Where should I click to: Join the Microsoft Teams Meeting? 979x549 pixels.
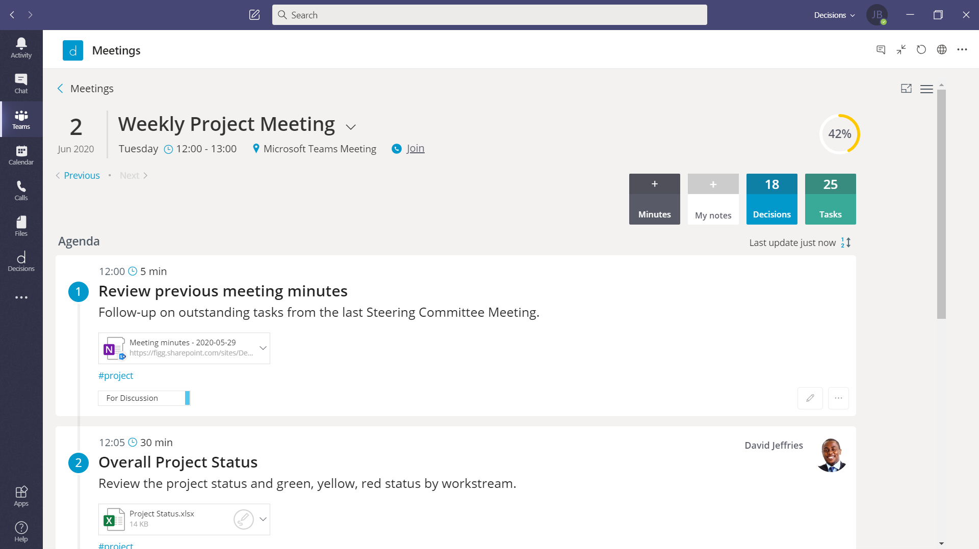416,148
